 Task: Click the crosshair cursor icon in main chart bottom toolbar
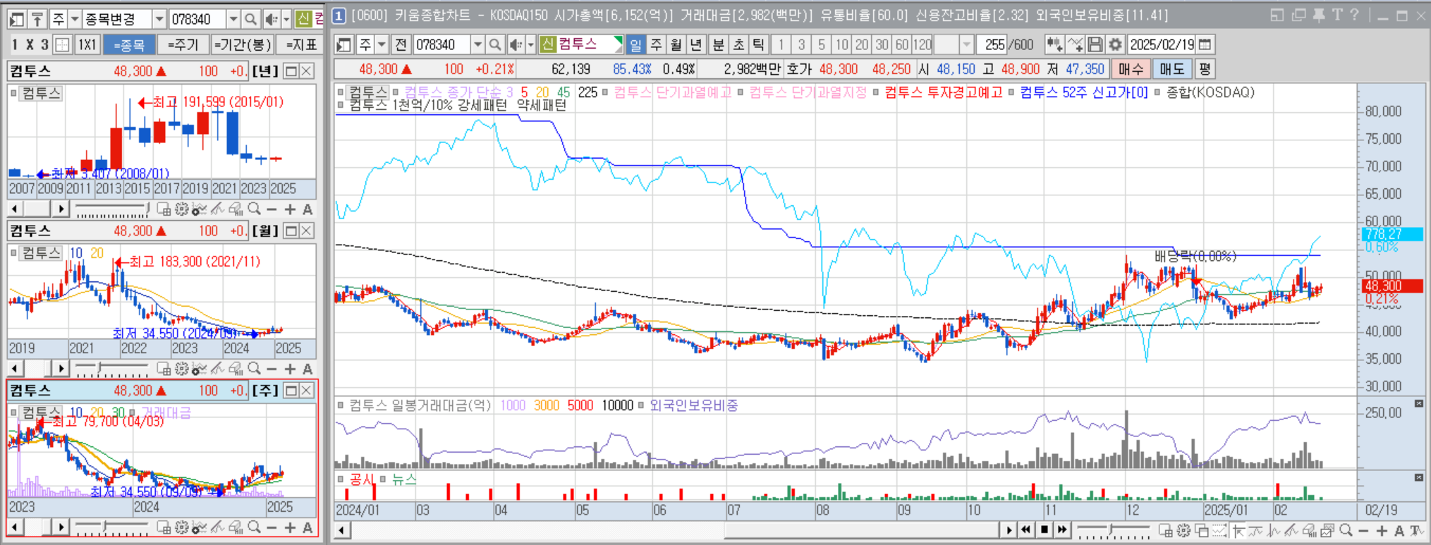[x=1238, y=530]
